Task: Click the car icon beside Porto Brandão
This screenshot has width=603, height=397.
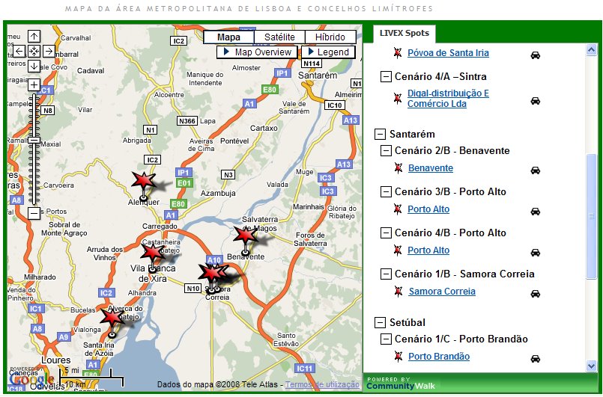Action: coord(536,359)
